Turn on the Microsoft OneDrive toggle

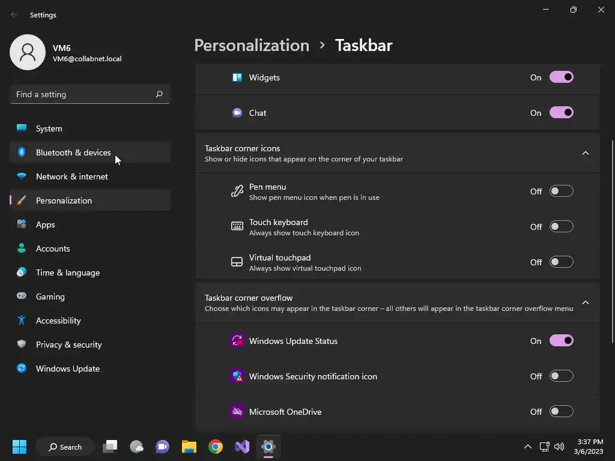pyautogui.click(x=562, y=412)
